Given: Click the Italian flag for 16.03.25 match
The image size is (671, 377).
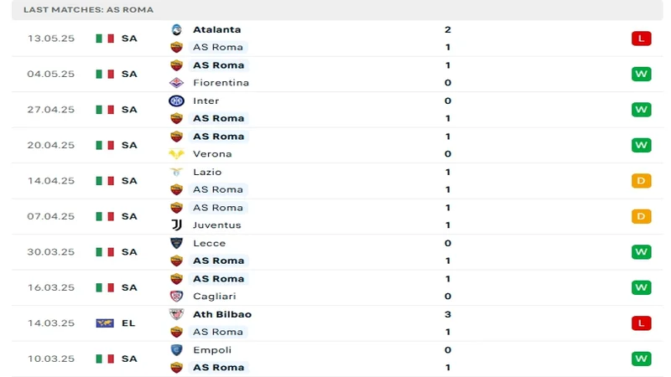Looking at the screenshot, I should click(105, 287).
